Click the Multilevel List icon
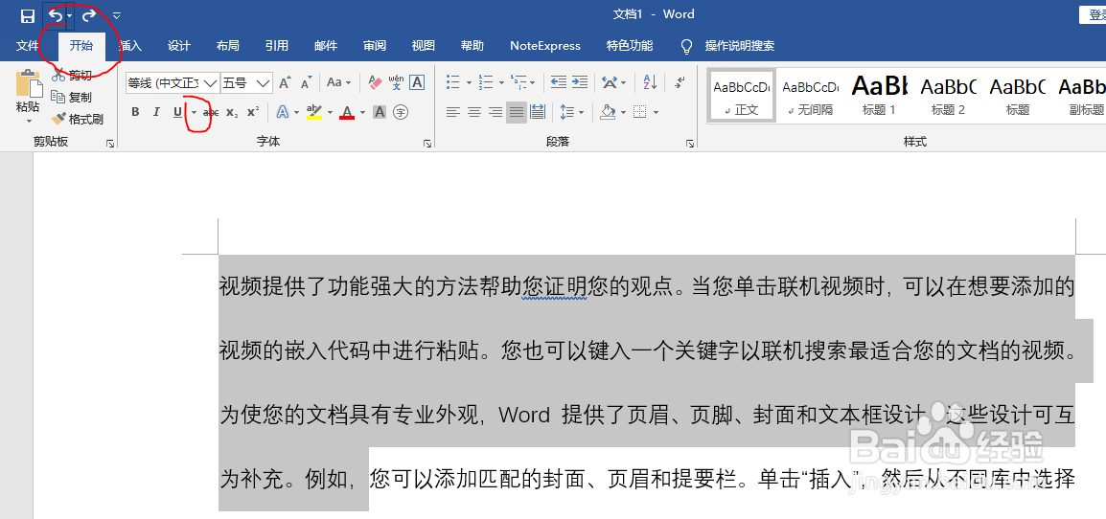 coord(518,82)
